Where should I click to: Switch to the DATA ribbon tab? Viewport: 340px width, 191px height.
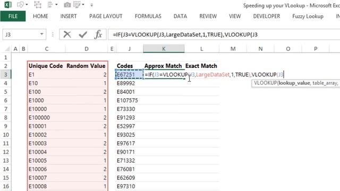[x=180, y=16]
